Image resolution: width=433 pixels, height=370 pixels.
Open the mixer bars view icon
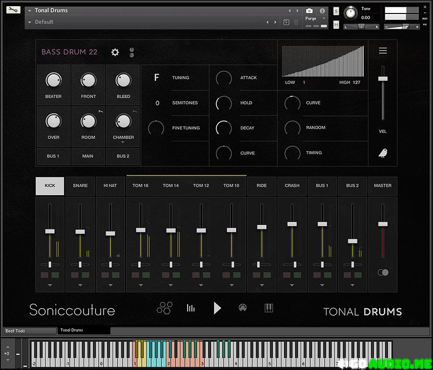click(x=191, y=308)
